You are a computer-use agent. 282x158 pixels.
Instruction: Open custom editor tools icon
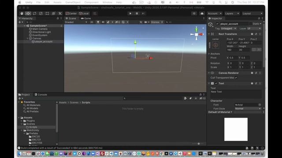(x=60, y=14)
